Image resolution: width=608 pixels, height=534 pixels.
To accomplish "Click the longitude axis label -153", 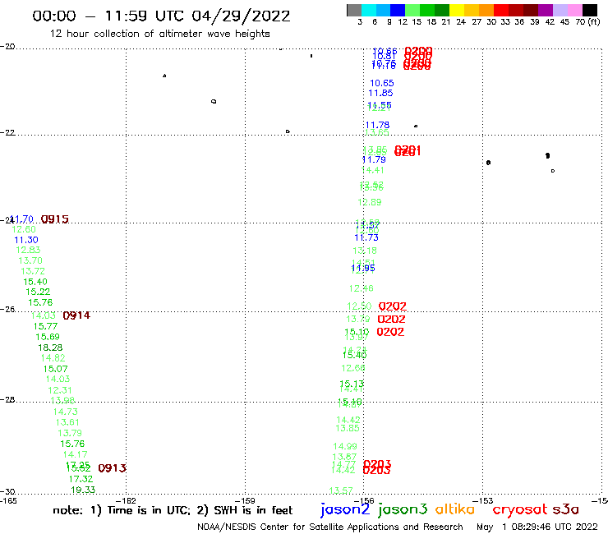I will tap(483, 501).
